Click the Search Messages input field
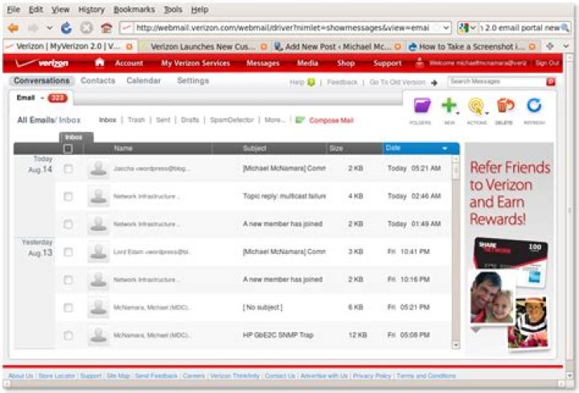The image size is (579, 393). [x=497, y=81]
